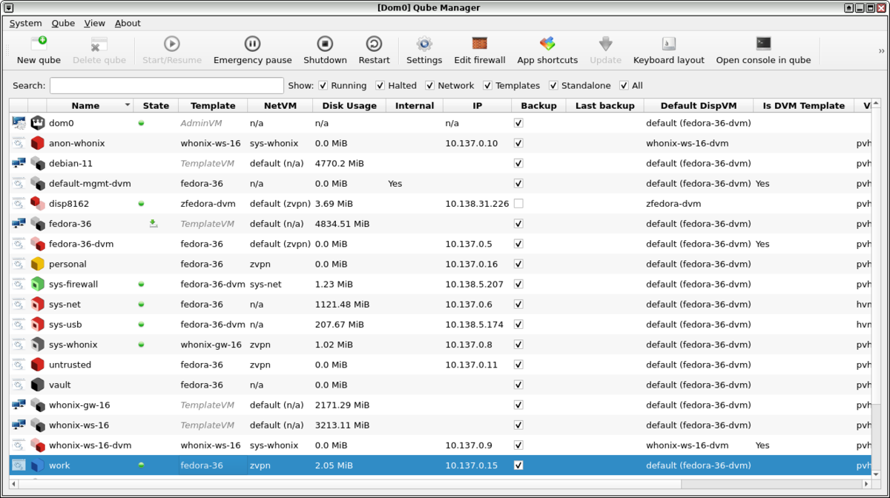This screenshot has width=890, height=498.
Task: Sort by the NetVM column header
Action: (x=280, y=105)
